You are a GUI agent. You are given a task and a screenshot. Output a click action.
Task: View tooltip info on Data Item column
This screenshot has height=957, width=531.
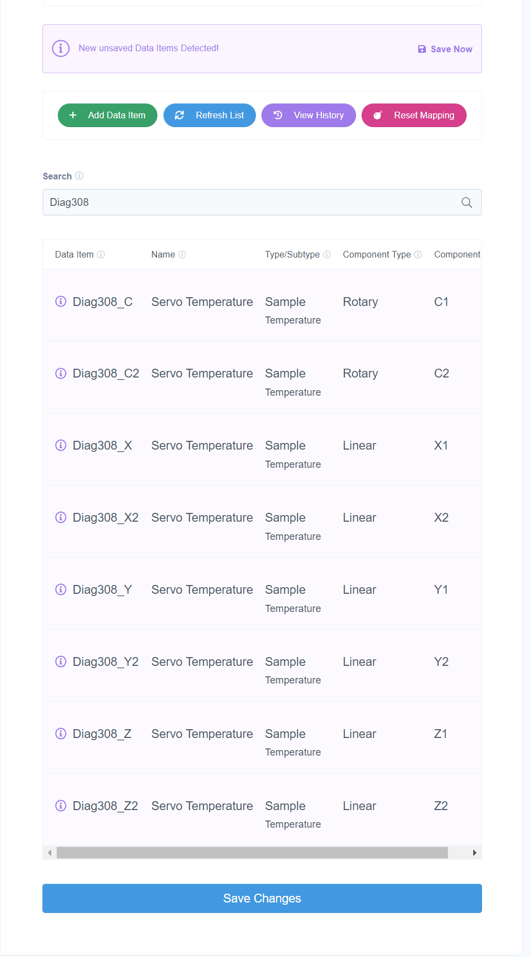point(101,255)
